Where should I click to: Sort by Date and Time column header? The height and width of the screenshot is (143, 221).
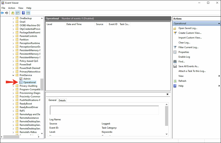click(x=74, y=24)
